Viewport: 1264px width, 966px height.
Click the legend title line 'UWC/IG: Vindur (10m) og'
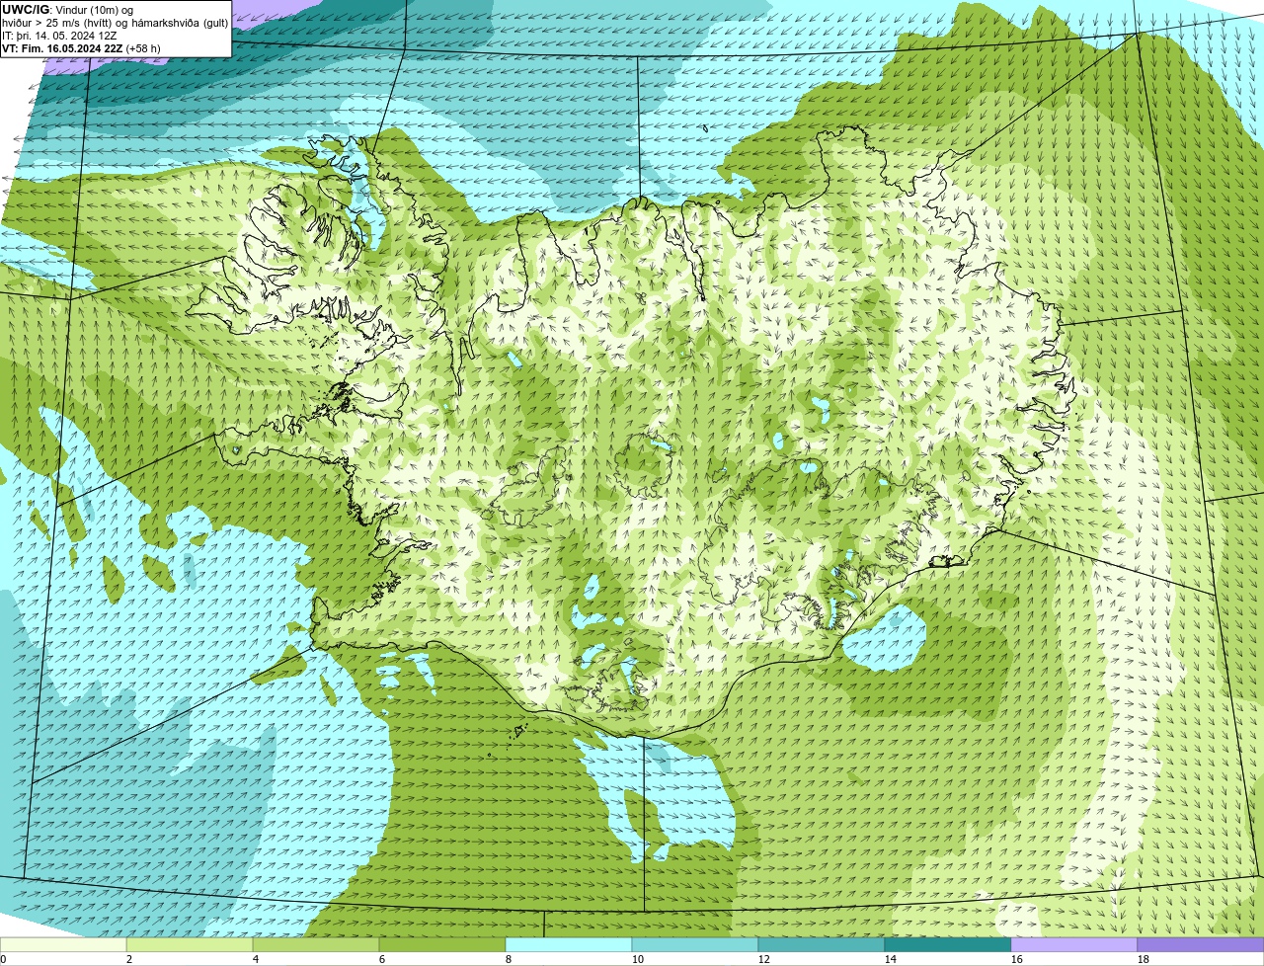[x=68, y=10]
